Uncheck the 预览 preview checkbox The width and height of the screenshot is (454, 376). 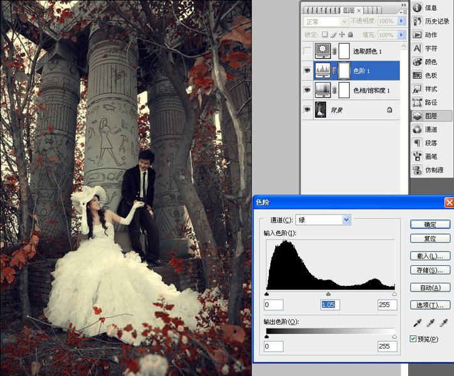coord(413,338)
